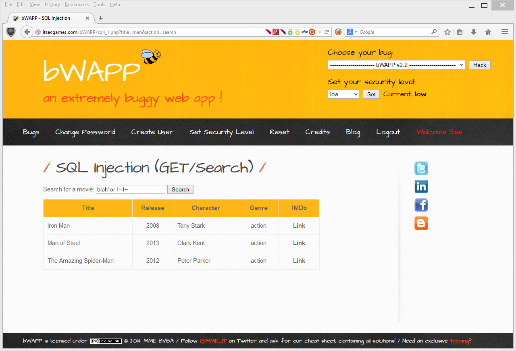Bookmark this page with star icon
Image resolution: width=516 pixels, height=351 pixels.
coord(447,32)
